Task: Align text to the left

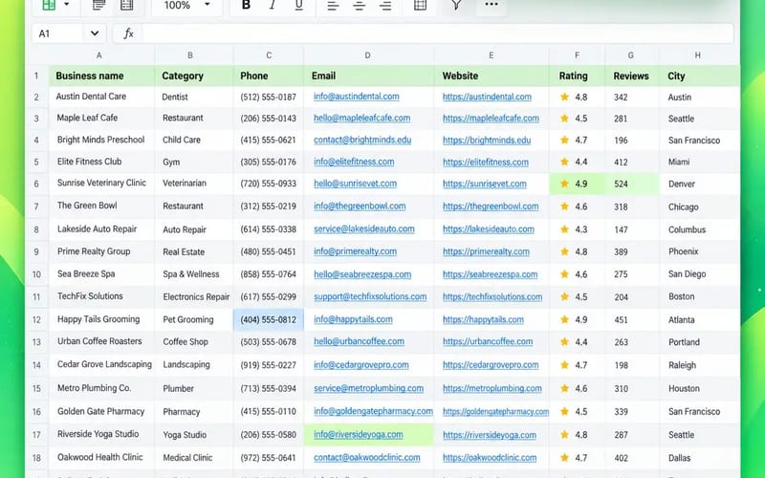Action: click(333, 6)
